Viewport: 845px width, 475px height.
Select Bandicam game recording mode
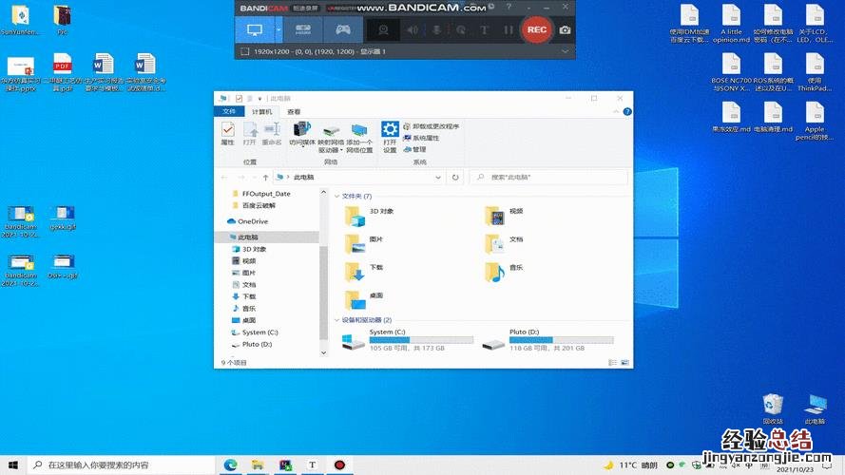point(343,29)
